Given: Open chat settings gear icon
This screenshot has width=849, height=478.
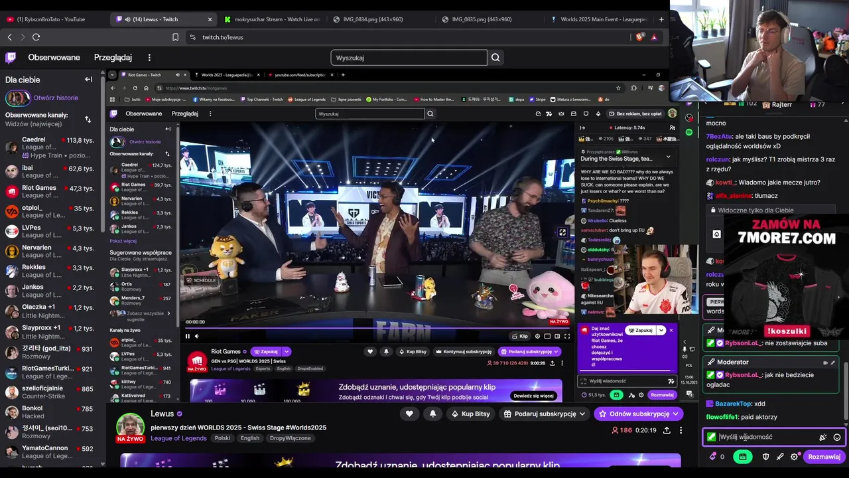Looking at the screenshot, I should tap(794, 457).
